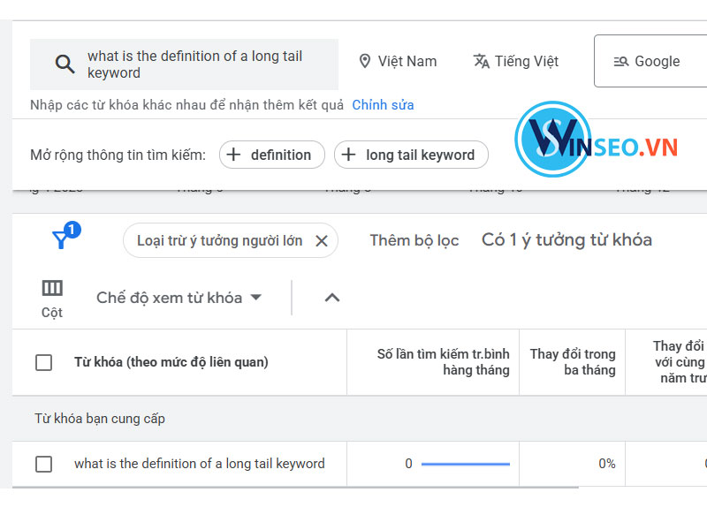Click Thêm bộ lọc to add a filter
Screen dimensions: 707x530
pos(414,239)
